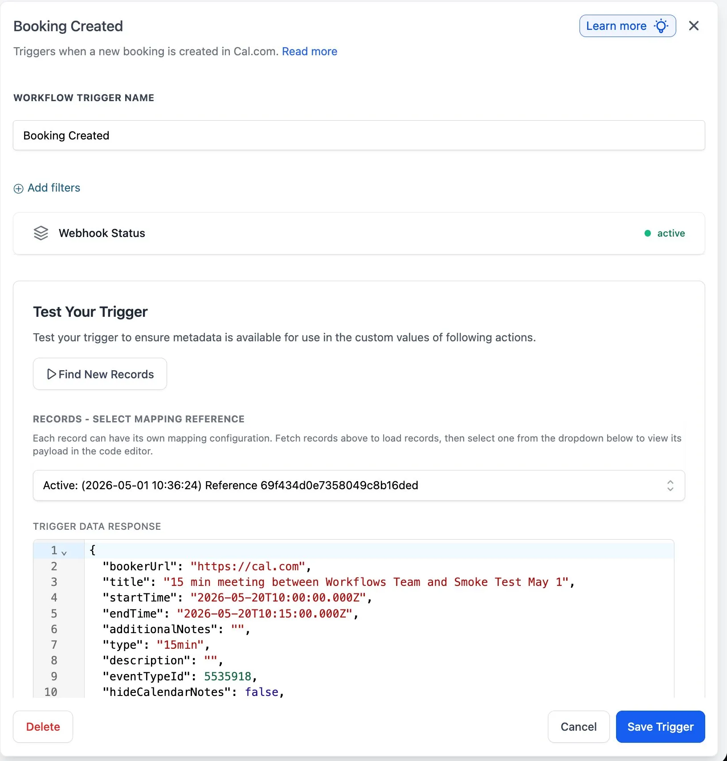
Task: Cancel the trigger changes
Action: pos(579,727)
